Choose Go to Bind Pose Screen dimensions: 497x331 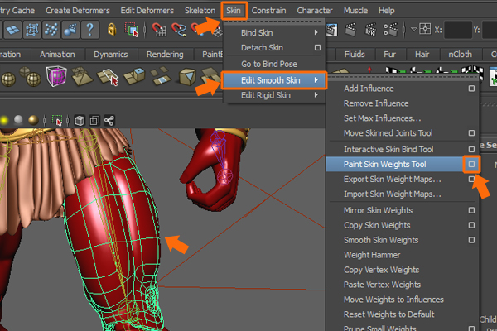point(268,64)
